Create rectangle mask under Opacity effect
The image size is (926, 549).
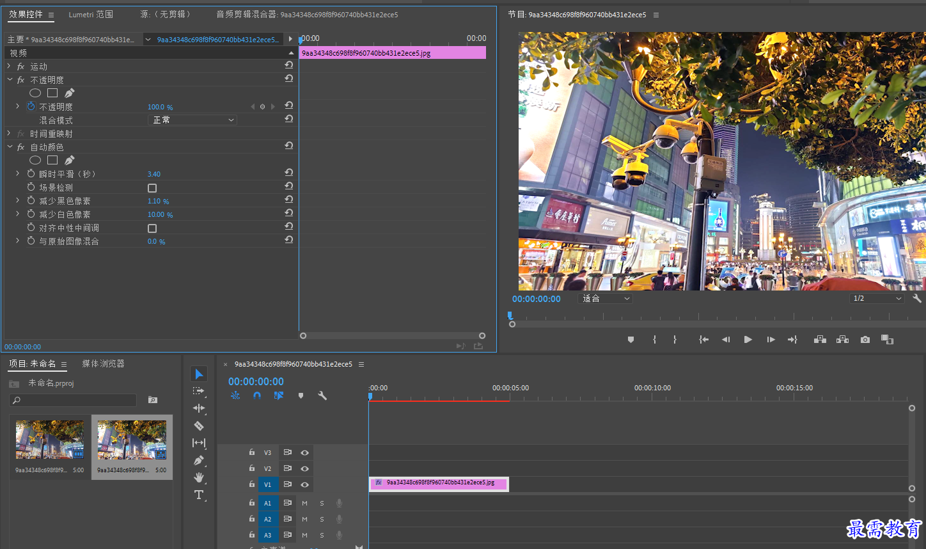(x=52, y=93)
